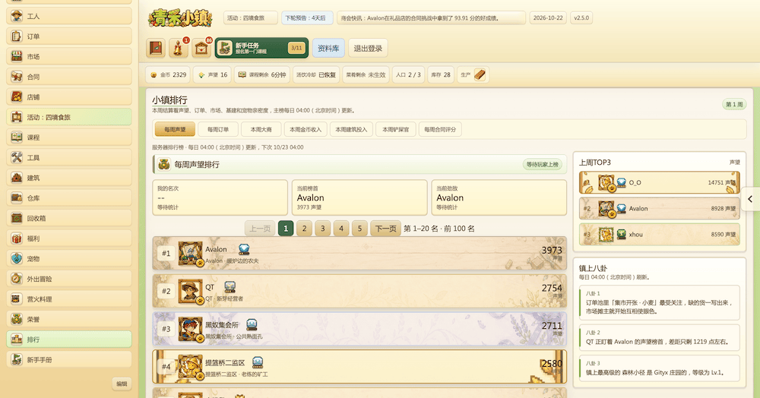Click Avalon's avatar in rank #1 row

pos(190,253)
